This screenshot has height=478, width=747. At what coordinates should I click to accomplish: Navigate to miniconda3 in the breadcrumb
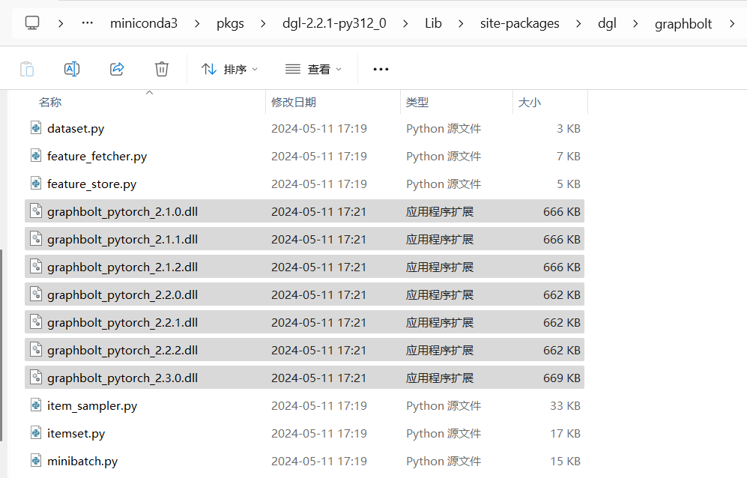(144, 23)
